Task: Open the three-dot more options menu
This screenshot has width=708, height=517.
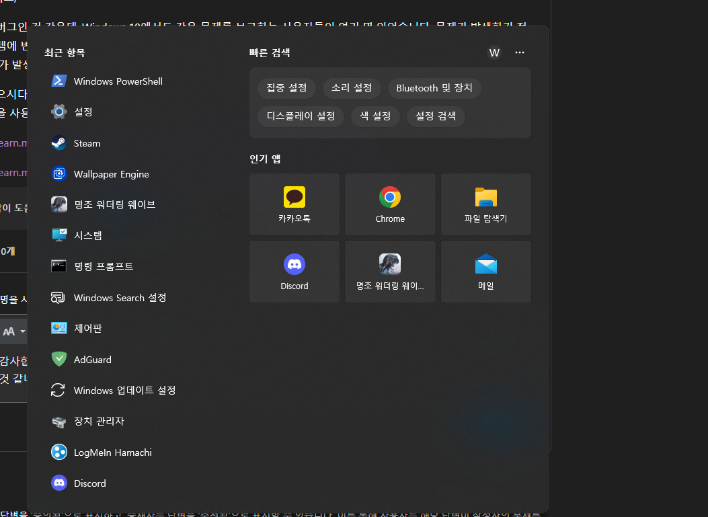Action: coord(520,52)
